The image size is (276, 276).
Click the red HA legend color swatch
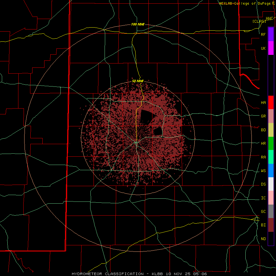tap(271, 102)
